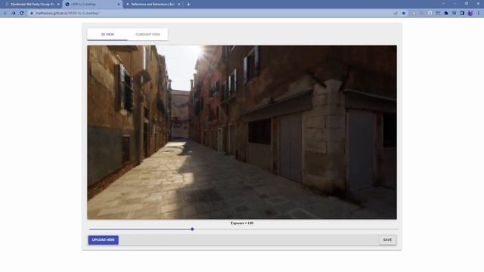Click the share page icon in address bar
This screenshot has width=484, height=272.
click(x=396, y=14)
